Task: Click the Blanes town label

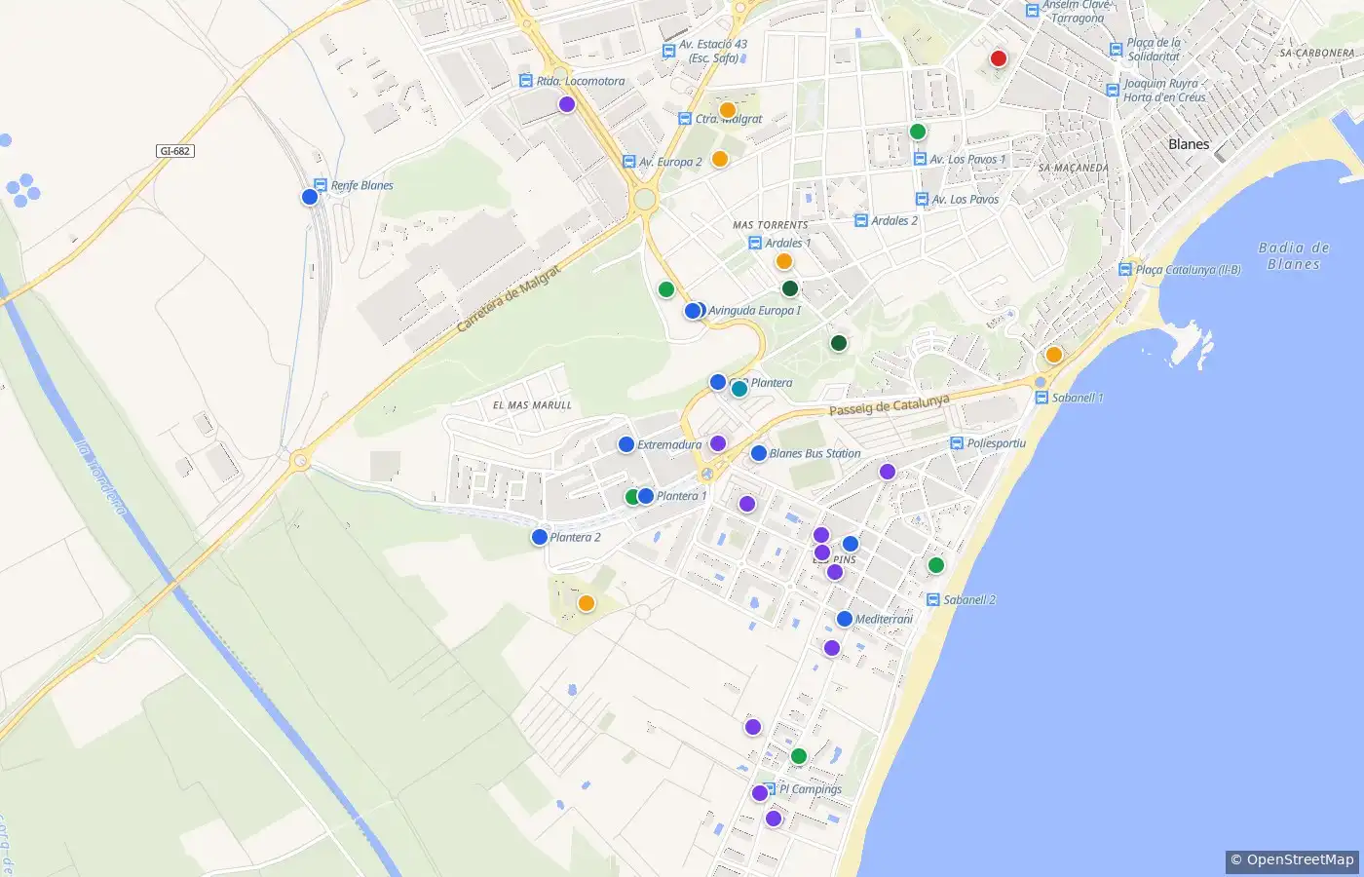Action: (x=1189, y=144)
